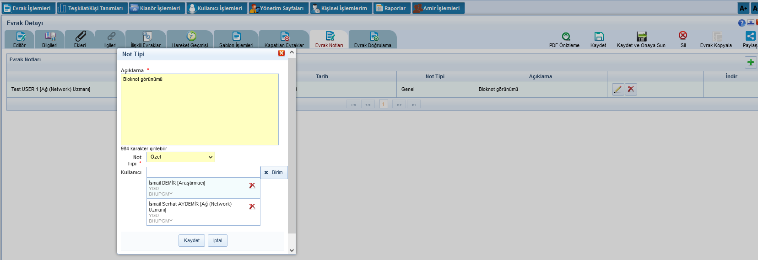
Task: Click the red Sil delete icon
Action: 682,36
